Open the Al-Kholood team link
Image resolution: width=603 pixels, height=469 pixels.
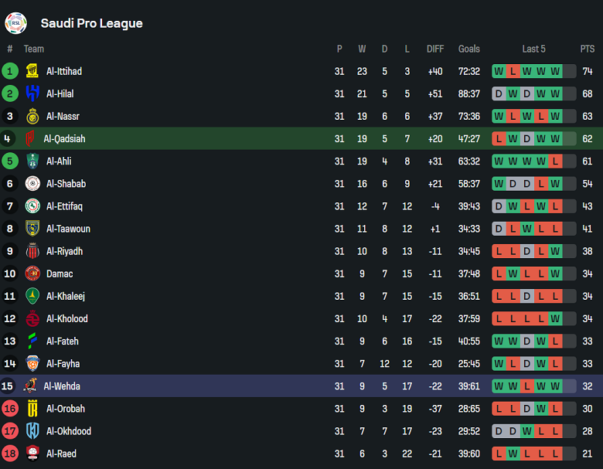(67, 319)
